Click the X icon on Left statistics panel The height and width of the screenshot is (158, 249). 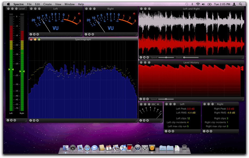(x=169, y=131)
